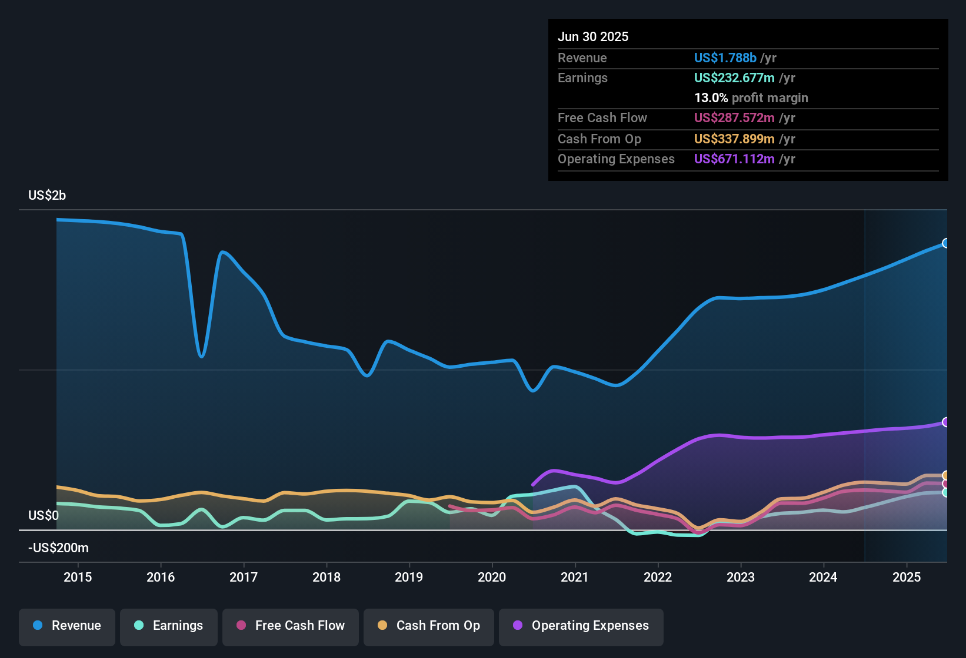Select the 2025 axis label
This screenshot has height=658, width=966.
(907, 577)
